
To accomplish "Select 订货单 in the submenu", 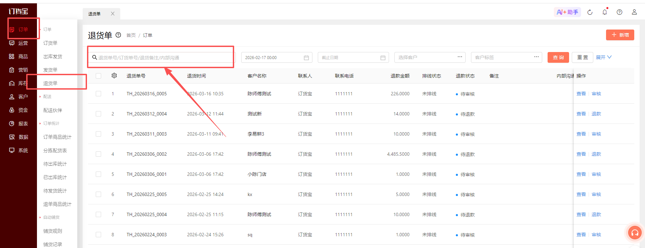I will tap(50, 43).
